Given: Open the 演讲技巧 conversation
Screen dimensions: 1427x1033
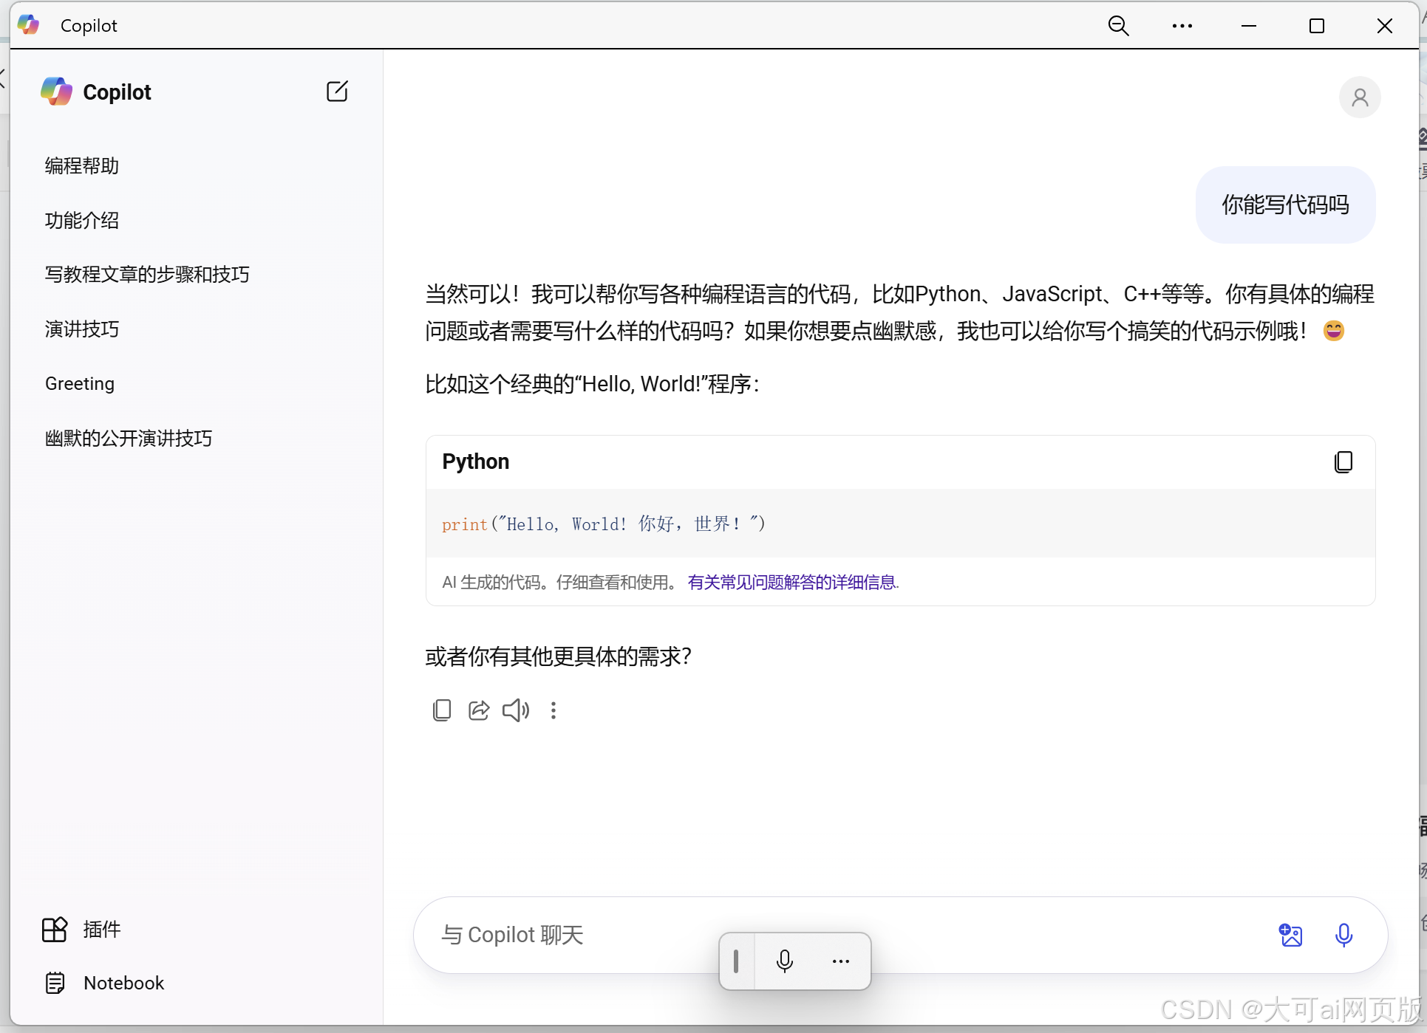Looking at the screenshot, I should tap(82, 329).
